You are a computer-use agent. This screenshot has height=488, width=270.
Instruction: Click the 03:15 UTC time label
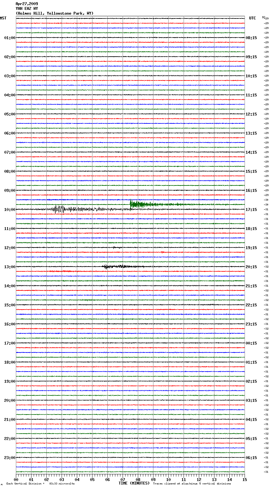251,401
